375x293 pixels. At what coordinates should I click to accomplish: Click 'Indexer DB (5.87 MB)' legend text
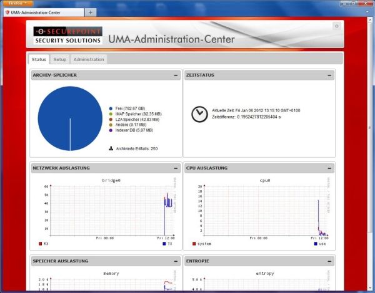click(134, 130)
